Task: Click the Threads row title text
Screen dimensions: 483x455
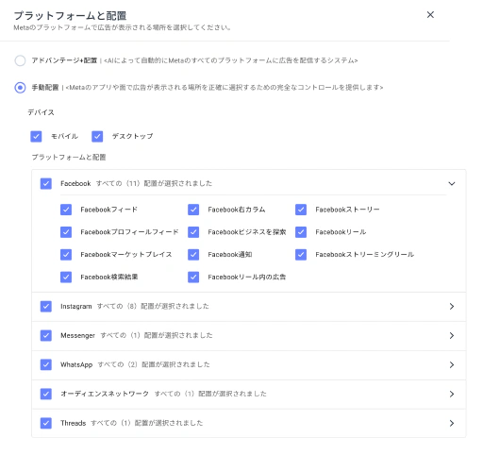Action: tap(74, 423)
